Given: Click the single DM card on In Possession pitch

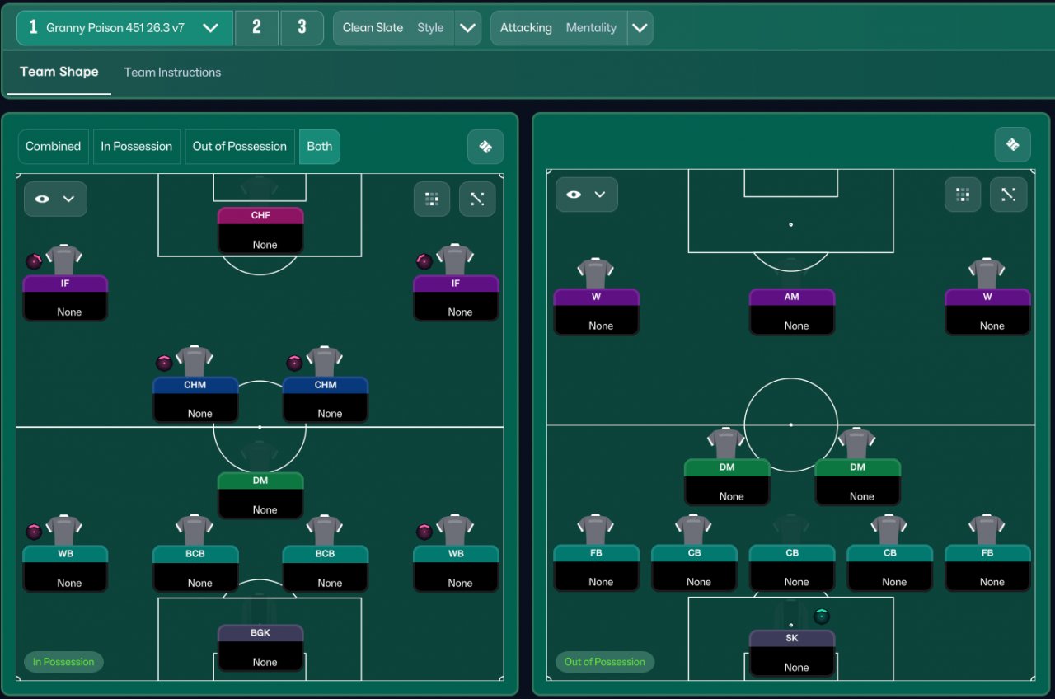Looking at the screenshot, I should point(260,495).
